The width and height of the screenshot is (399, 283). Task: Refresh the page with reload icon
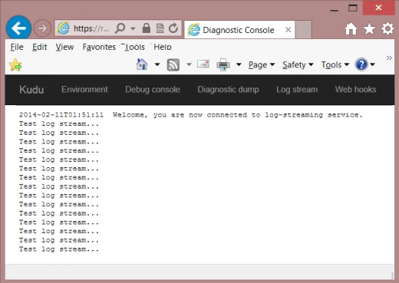(x=173, y=28)
